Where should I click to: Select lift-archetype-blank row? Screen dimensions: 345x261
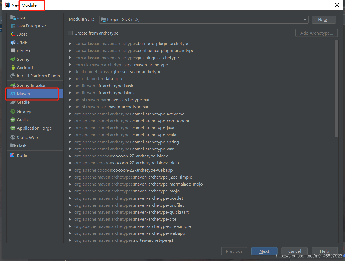[x=201, y=93]
